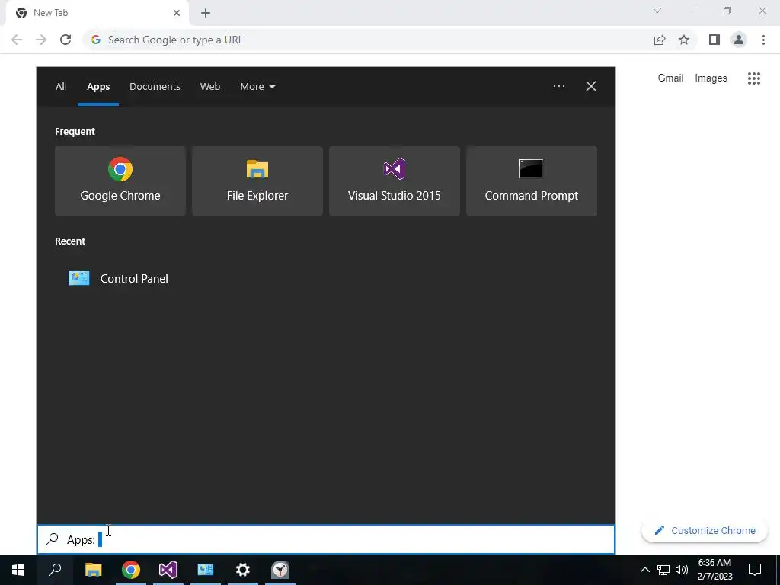780x585 pixels.
Task: Bookmark this tab with star icon
Action: [x=684, y=40]
